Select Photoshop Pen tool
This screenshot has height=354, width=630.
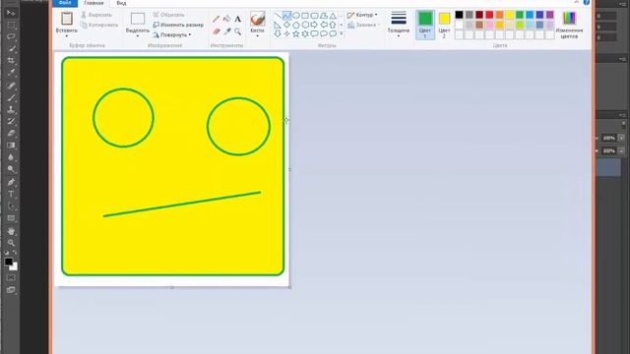click(11, 182)
